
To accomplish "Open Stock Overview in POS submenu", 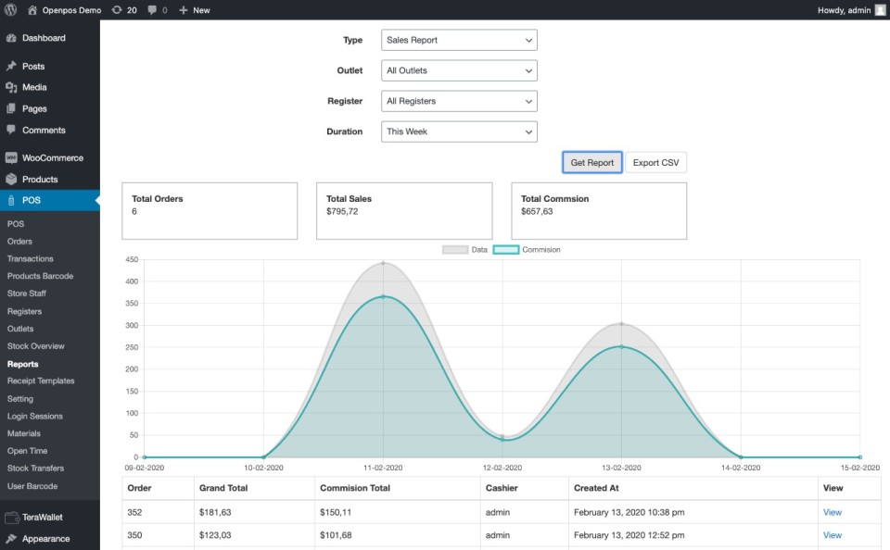I will (x=36, y=346).
